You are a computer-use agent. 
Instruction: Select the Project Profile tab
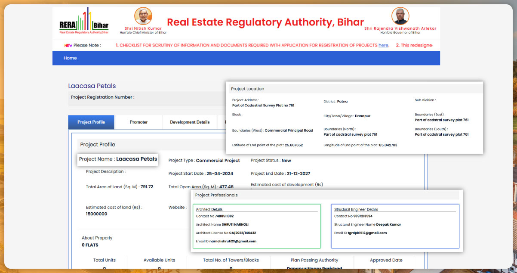91,122
